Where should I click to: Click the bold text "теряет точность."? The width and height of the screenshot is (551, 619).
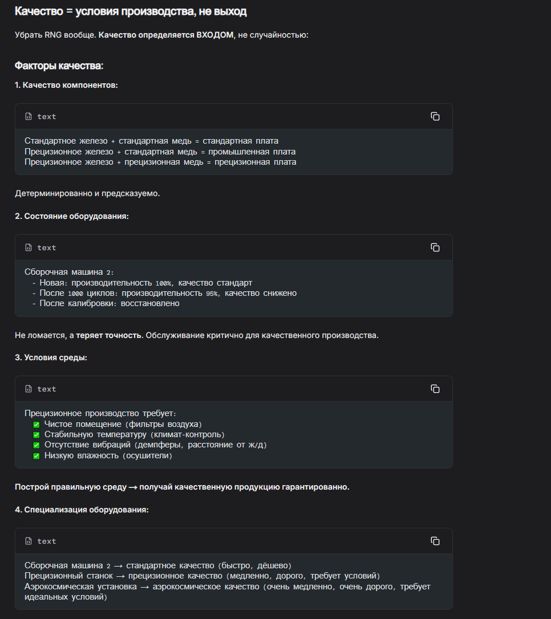pyautogui.click(x=110, y=335)
